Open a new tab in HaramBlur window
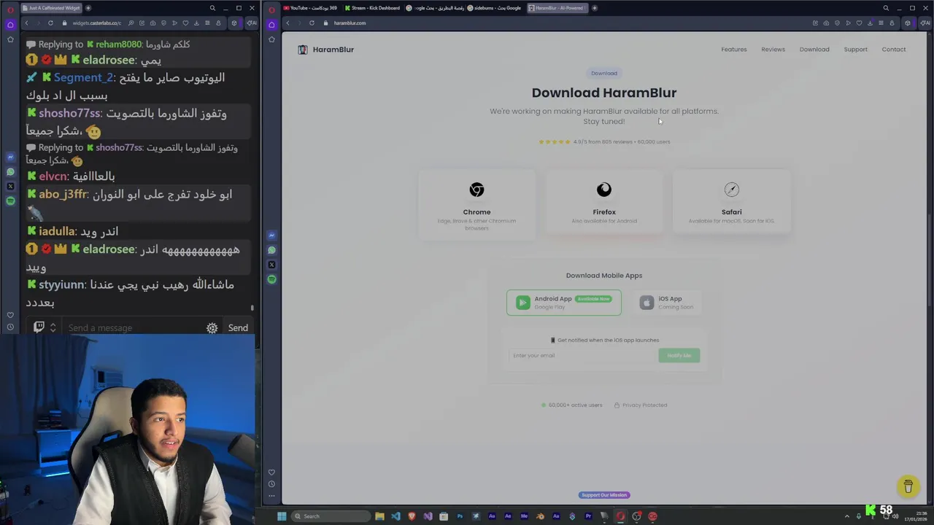 click(x=594, y=8)
